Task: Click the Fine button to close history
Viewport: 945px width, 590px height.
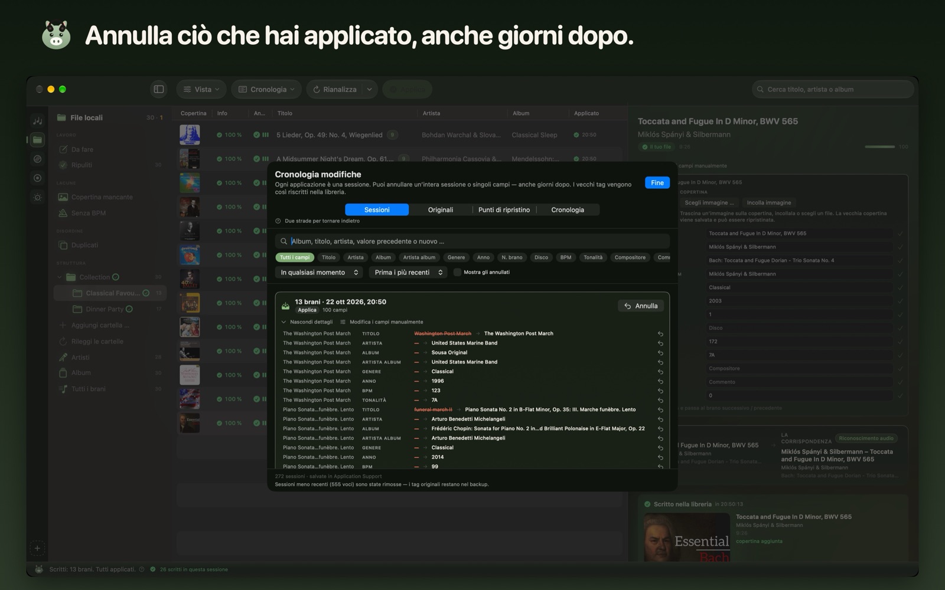Action: pos(657,183)
